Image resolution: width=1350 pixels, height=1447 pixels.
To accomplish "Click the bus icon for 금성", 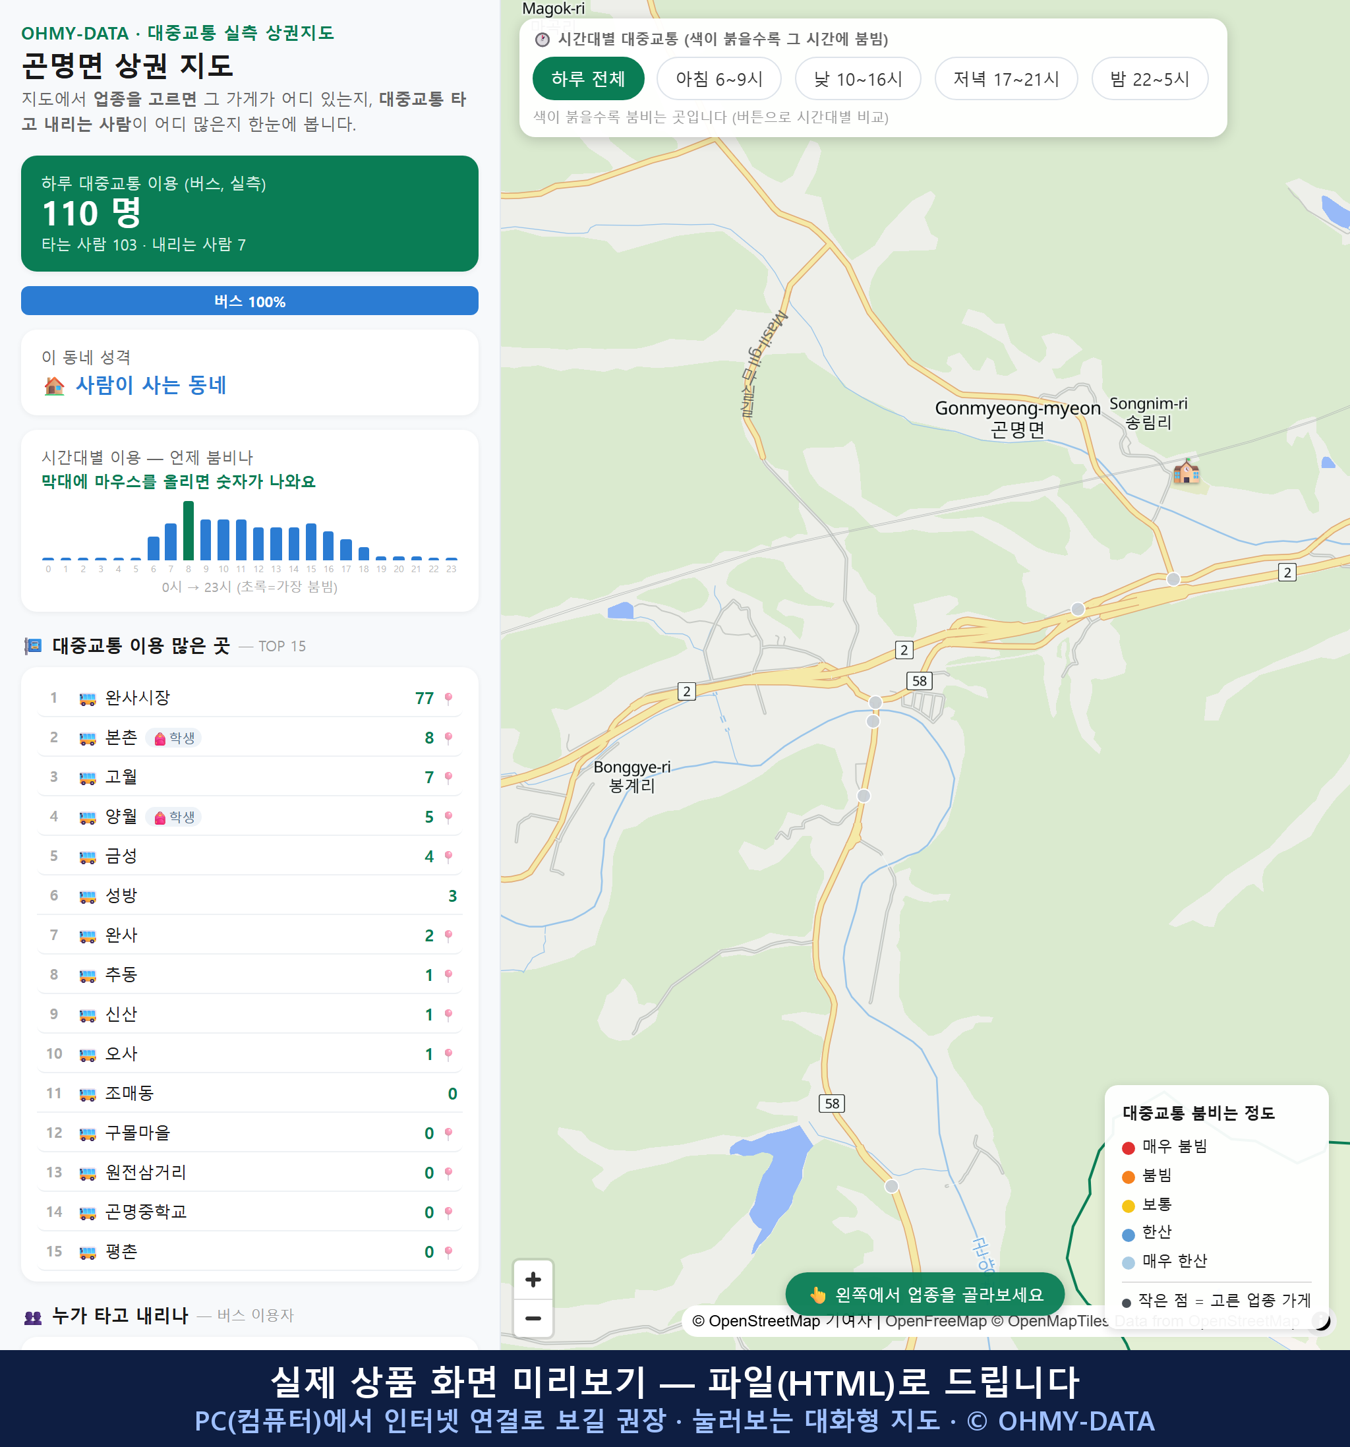I will pos(87,857).
